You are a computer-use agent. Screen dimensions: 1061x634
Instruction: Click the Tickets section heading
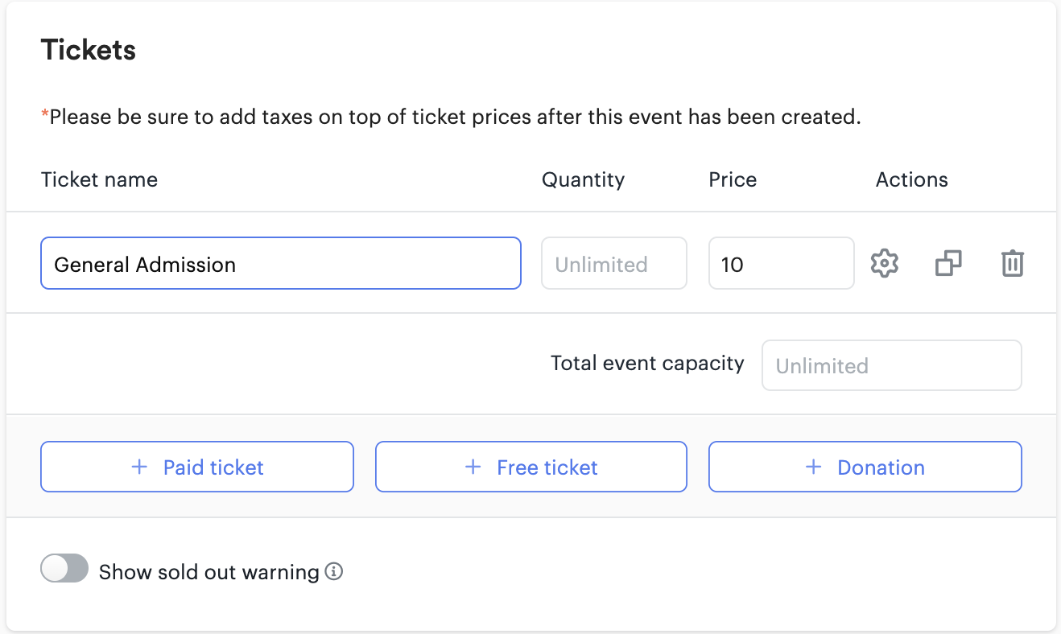click(89, 50)
